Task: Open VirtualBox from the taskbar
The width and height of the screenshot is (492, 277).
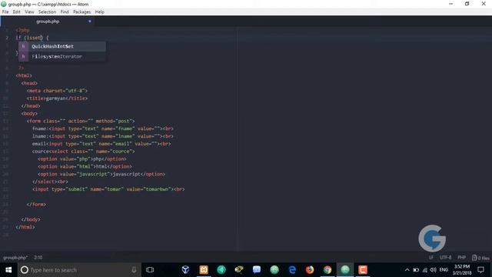Action: point(185,270)
